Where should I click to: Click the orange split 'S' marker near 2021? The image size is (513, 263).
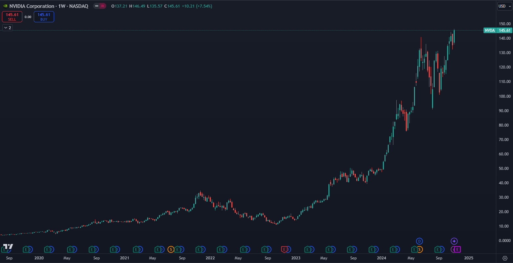click(x=170, y=250)
